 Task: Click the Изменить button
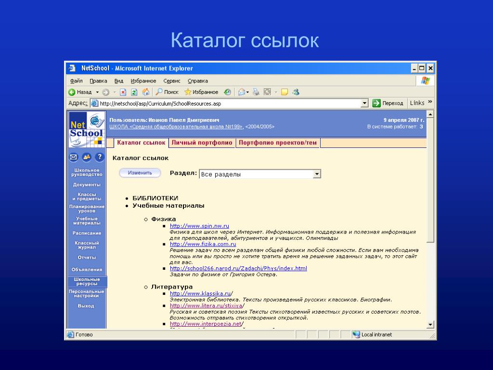tap(140, 173)
